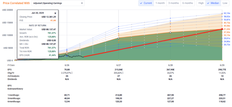Click the 6/29 fiscal year date
The width and height of the screenshot is (232, 107).
(222, 65)
